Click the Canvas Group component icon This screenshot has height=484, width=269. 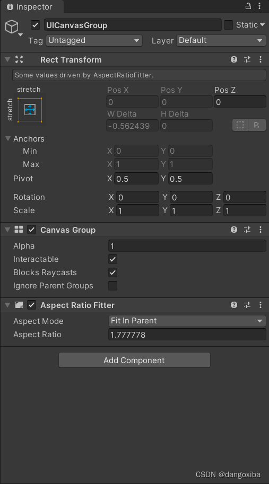tap(19, 230)
